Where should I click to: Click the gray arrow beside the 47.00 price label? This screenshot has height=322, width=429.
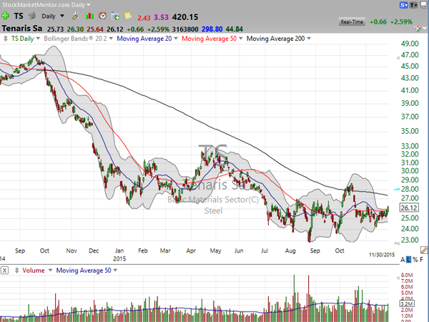coord(398,58)
